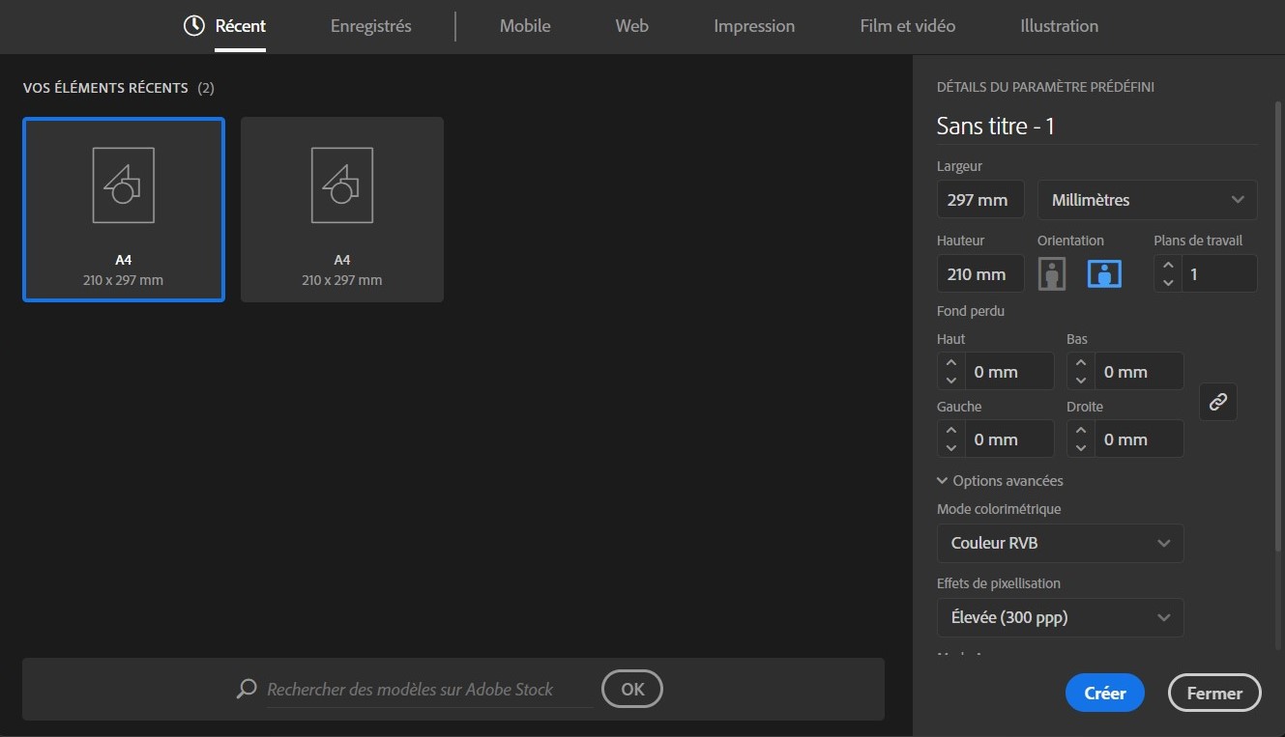The width and height of the screenshot is (1285, 737).
Task: Select portrait orientation icon
Action: [x=1052, y=274]
